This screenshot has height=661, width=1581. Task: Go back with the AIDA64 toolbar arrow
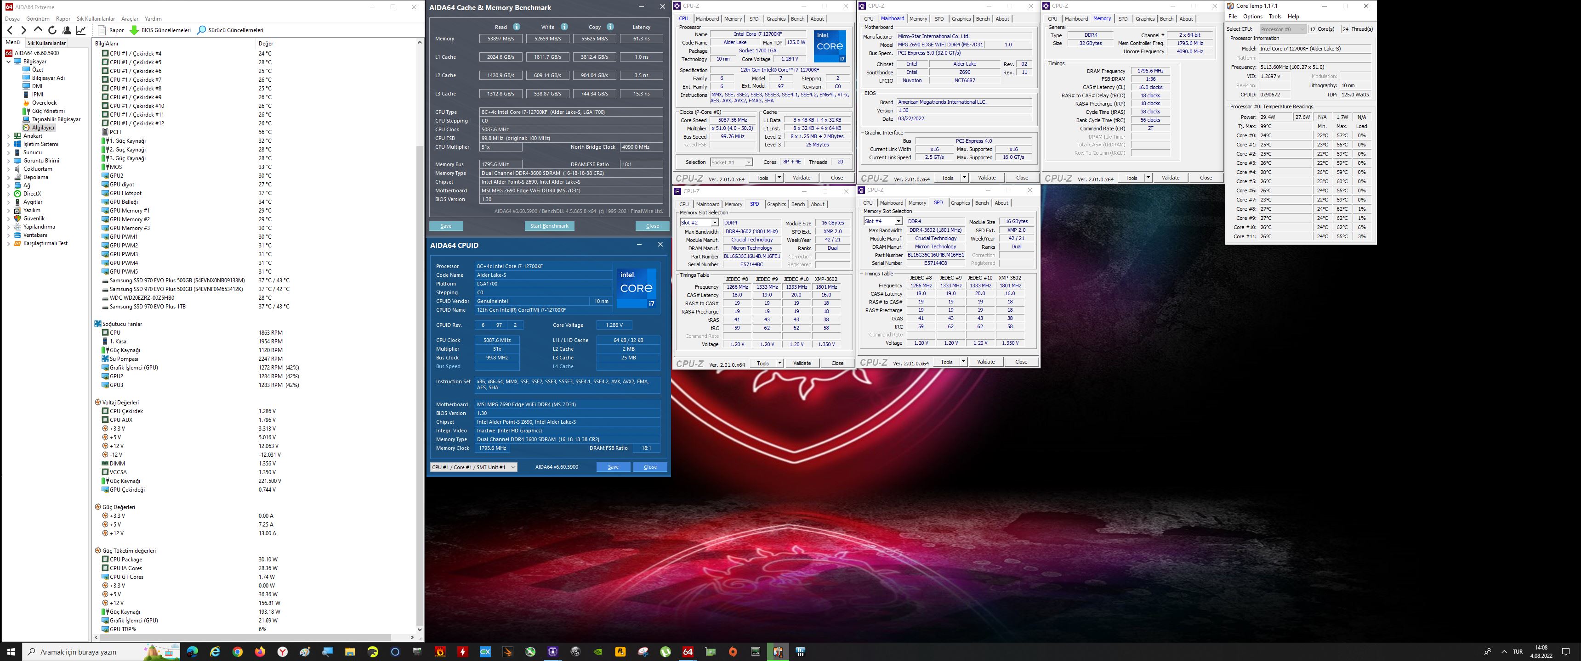tap(10, 30)
